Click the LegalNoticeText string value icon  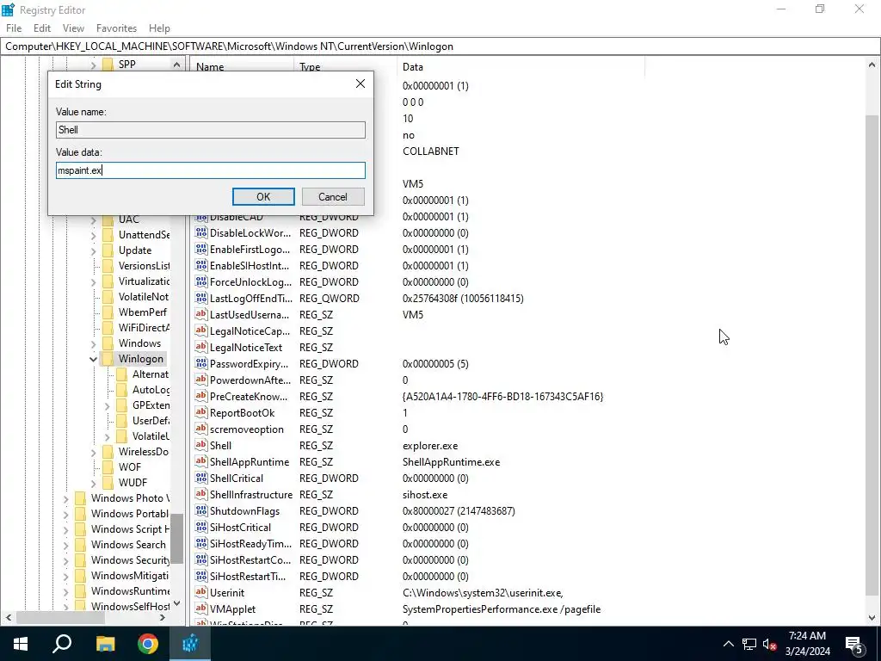tap(201, 347)
